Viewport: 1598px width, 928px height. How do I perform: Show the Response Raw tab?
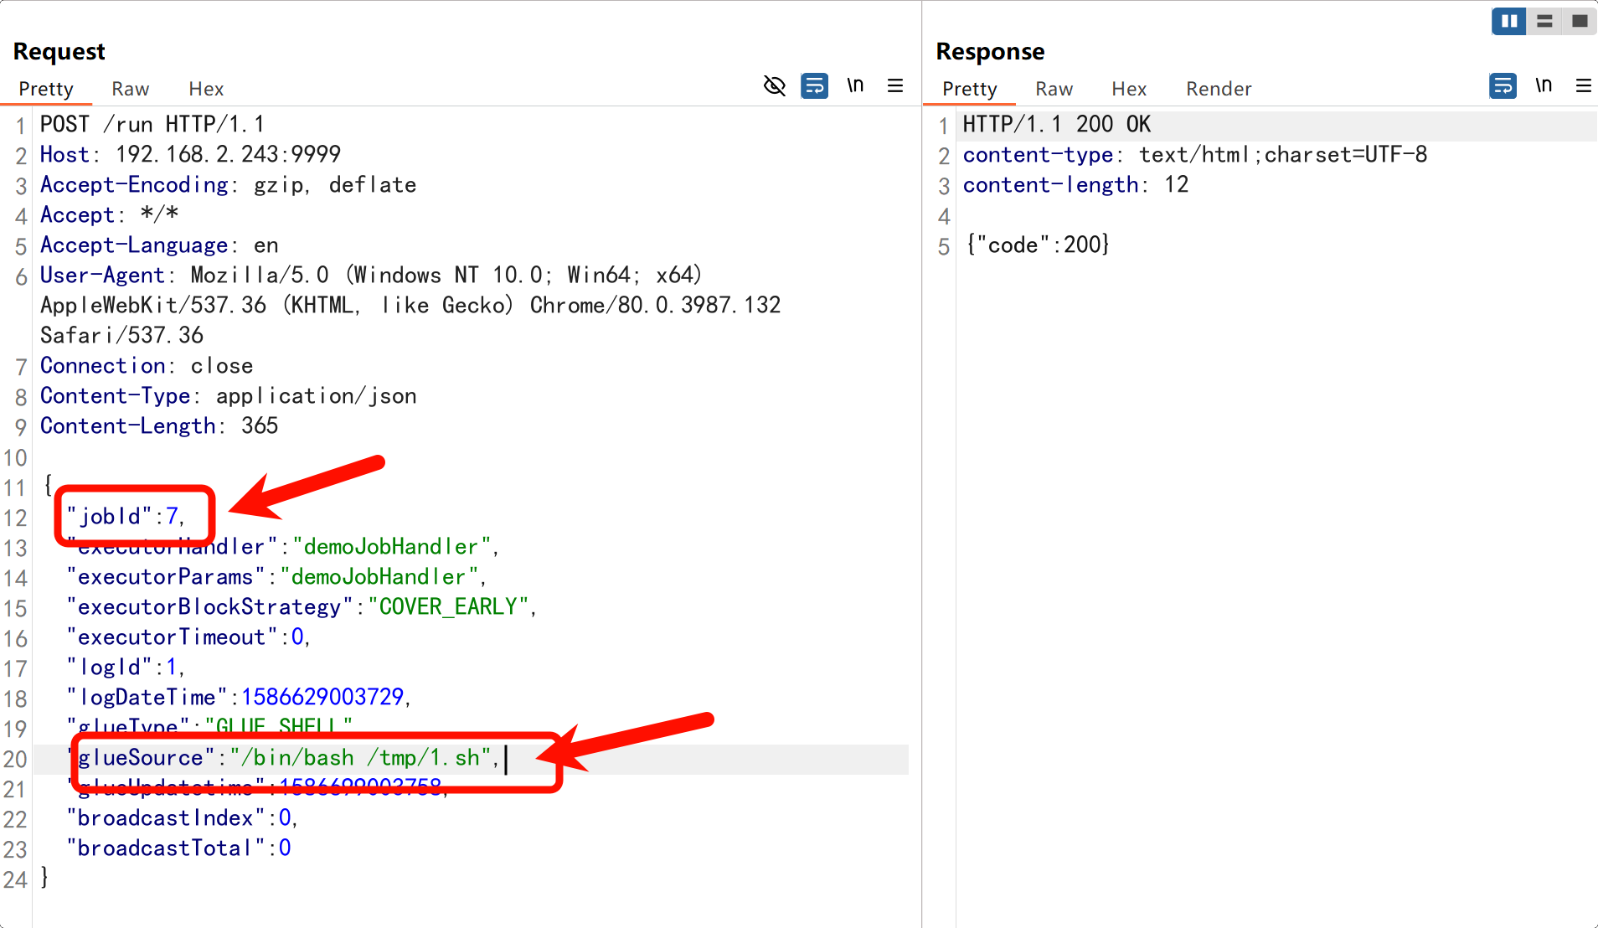(1054, 89)
